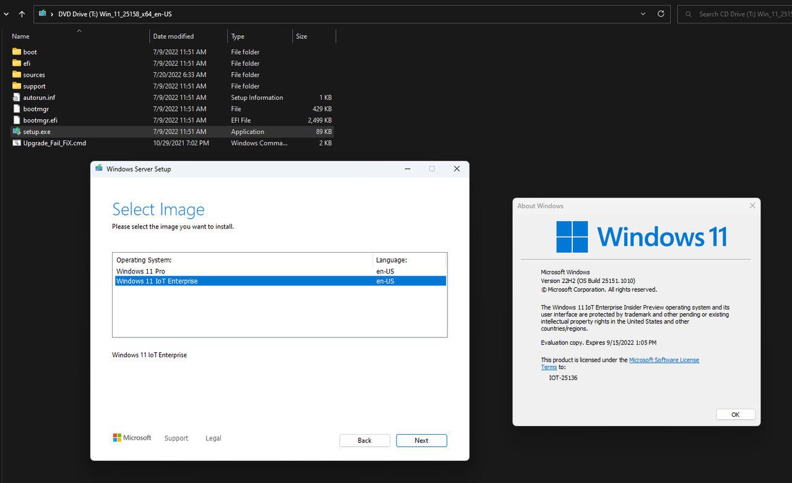Viewport: 792px width, 483px height.
Task: Open the recent locations dropdown arrow
Action: tap(6, 14)
